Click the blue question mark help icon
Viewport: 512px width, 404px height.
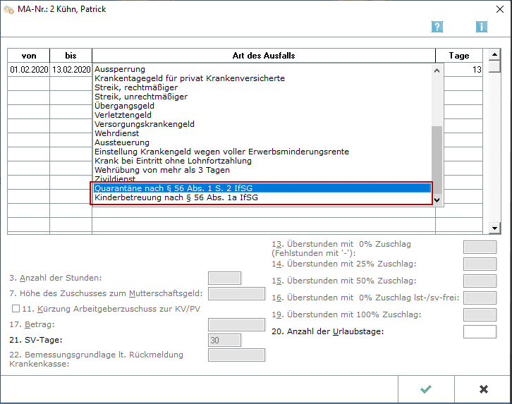pyautogui.click(x=437, y=27)
